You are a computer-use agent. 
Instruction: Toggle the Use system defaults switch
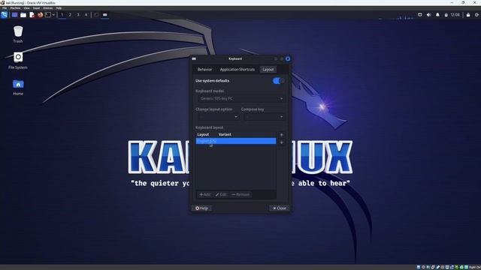[x=278, y=81]
